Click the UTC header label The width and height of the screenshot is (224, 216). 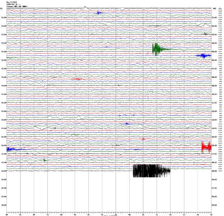[x=215, y=8]
